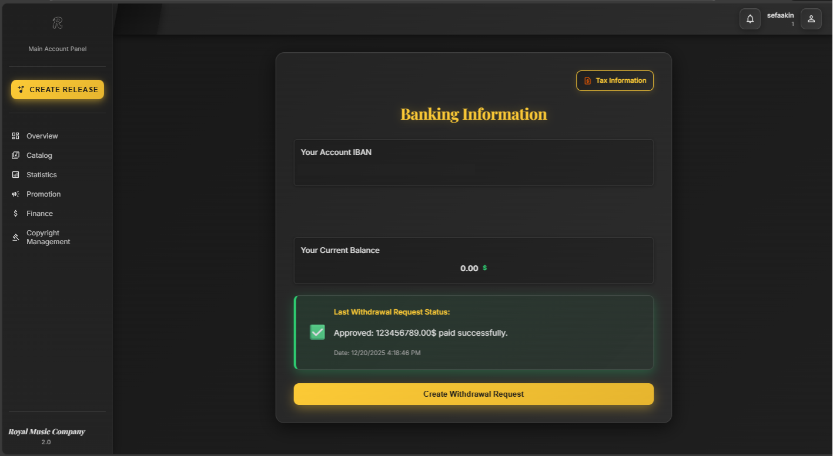The height and width of the screenshot is (456, 833).
Task: Select Copyright Management in sidebar
Action: [x=48, y=237]
